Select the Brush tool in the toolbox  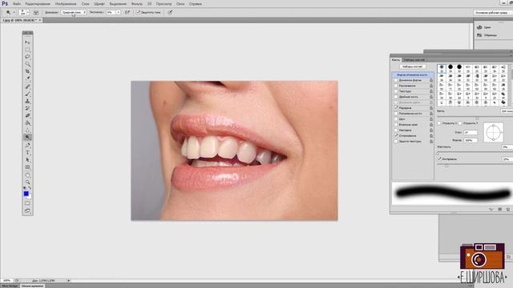27,94
